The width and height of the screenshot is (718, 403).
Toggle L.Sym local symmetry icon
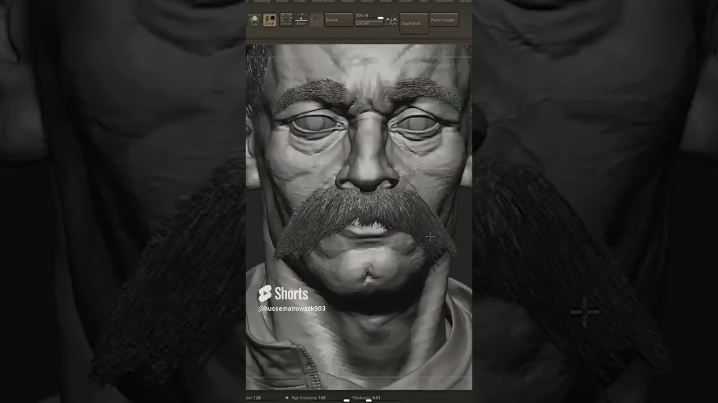(x=392, y=21)
